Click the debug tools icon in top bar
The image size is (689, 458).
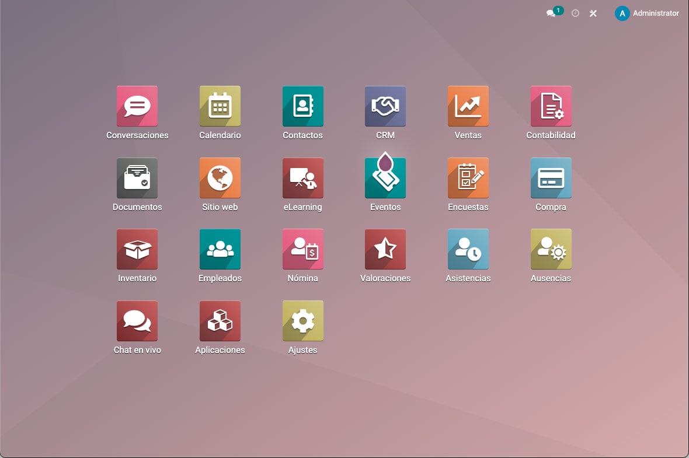click(x=593, y=13)
